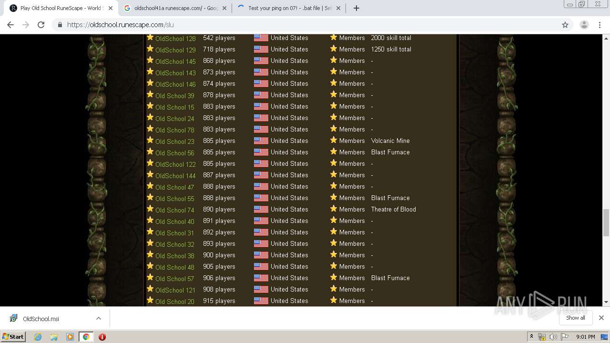
Task: Select world OldSchool 122
Action: coord(175,164)
